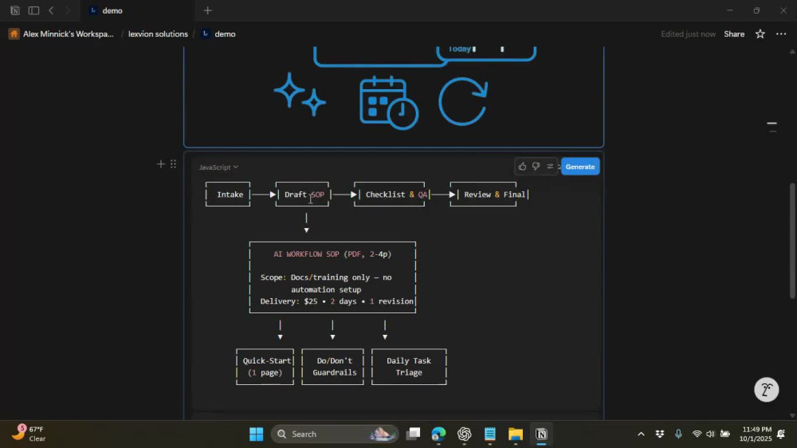Click the page vertical scrollbar thumb
The width and height of the screenshot is (797, 448).
tap(792, 241)
